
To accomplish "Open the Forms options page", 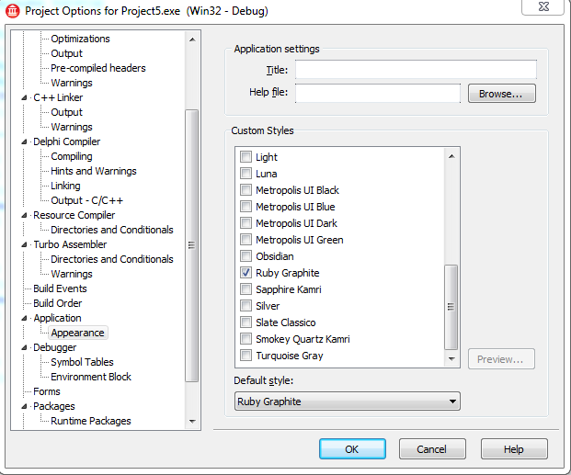I will pyautogui.click(x=47, y=391).
